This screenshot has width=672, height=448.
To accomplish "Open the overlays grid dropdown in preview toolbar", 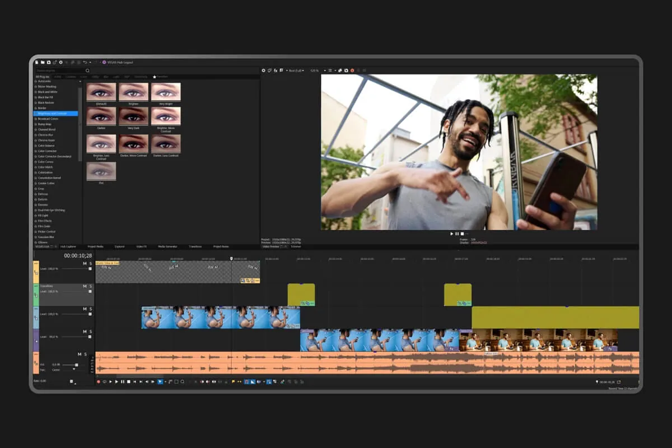I will point(335,71).
